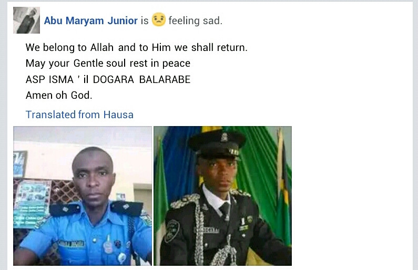Click the officer's peaked cap in right photo

[217, 144]
